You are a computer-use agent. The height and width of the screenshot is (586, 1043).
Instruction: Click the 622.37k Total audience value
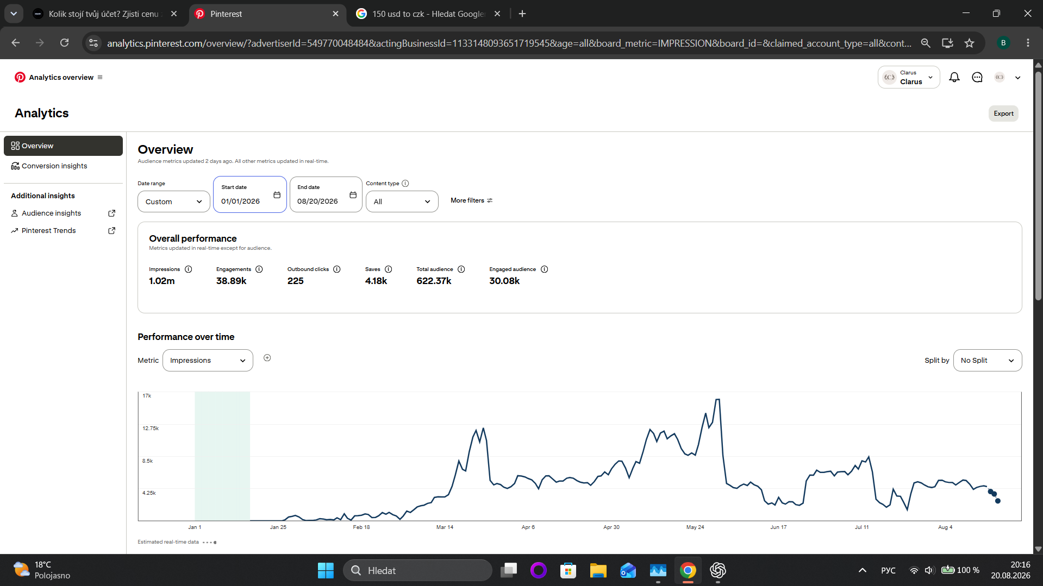pyautogui.click(x=434, y=281)
